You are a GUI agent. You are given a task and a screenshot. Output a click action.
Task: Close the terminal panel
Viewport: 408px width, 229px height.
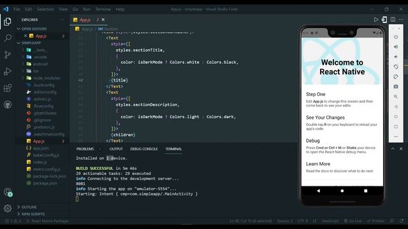click(401, 149)
